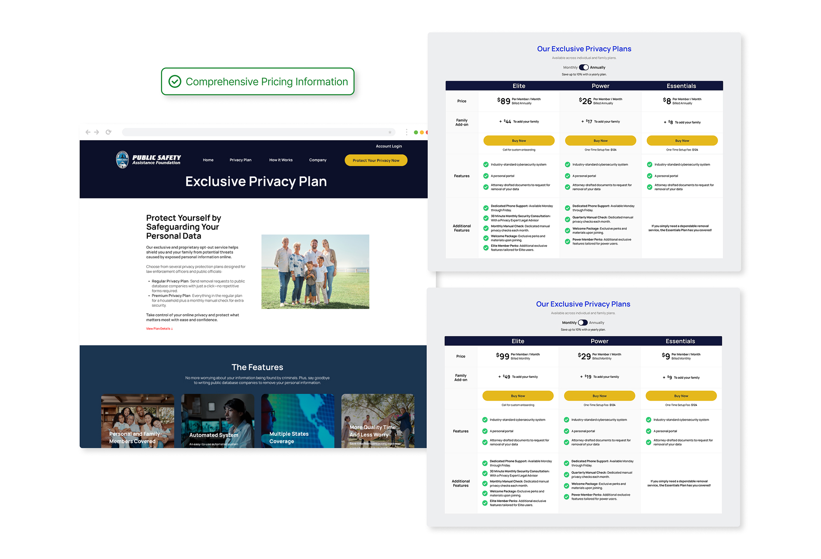Click the green check beside the $8 Essentials plan's A personal portal
The height and width of the screenshot is (559, 821).
point(650,176)
